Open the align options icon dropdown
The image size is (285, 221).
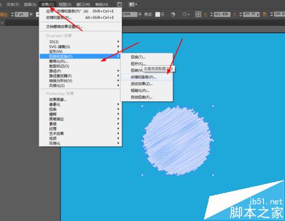(186, 14)
